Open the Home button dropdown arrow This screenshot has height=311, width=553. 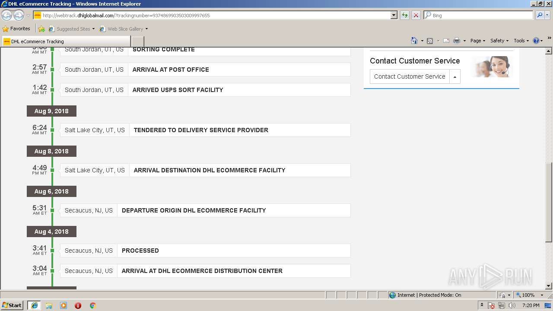422,41
